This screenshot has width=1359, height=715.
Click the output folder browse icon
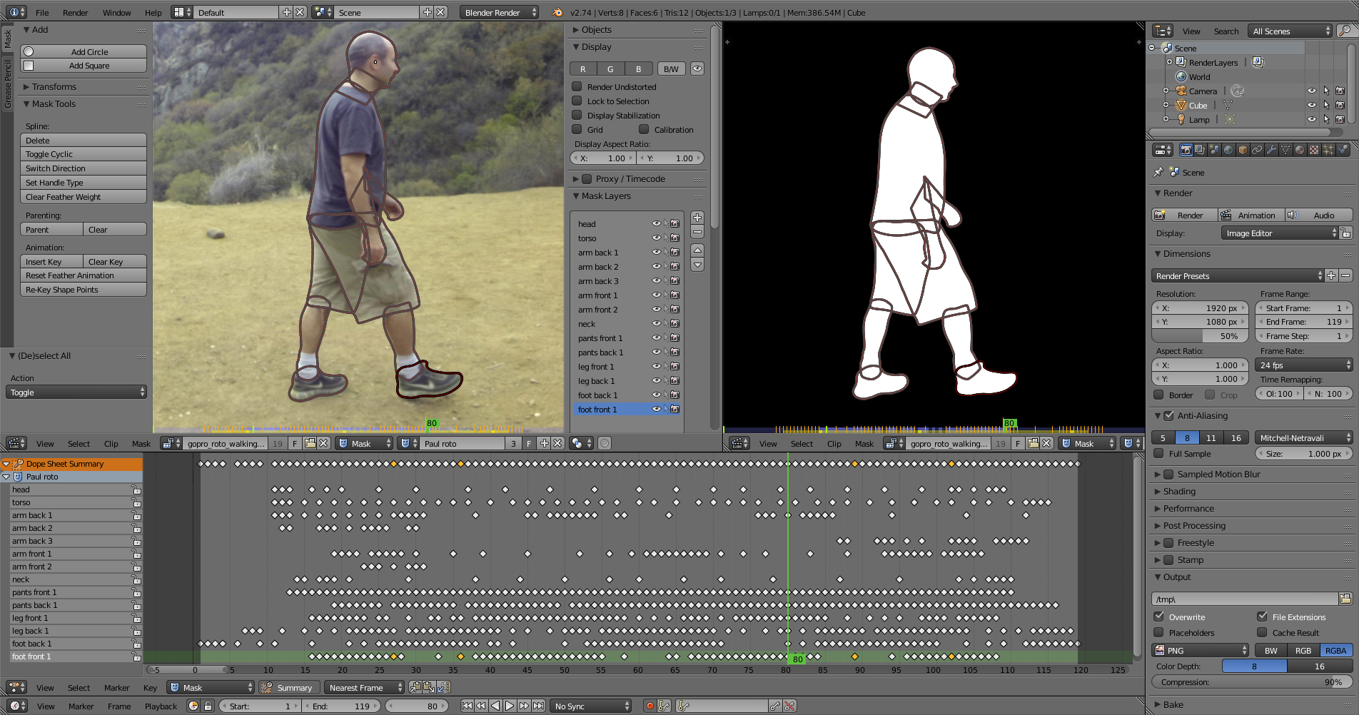[1345, 599]
